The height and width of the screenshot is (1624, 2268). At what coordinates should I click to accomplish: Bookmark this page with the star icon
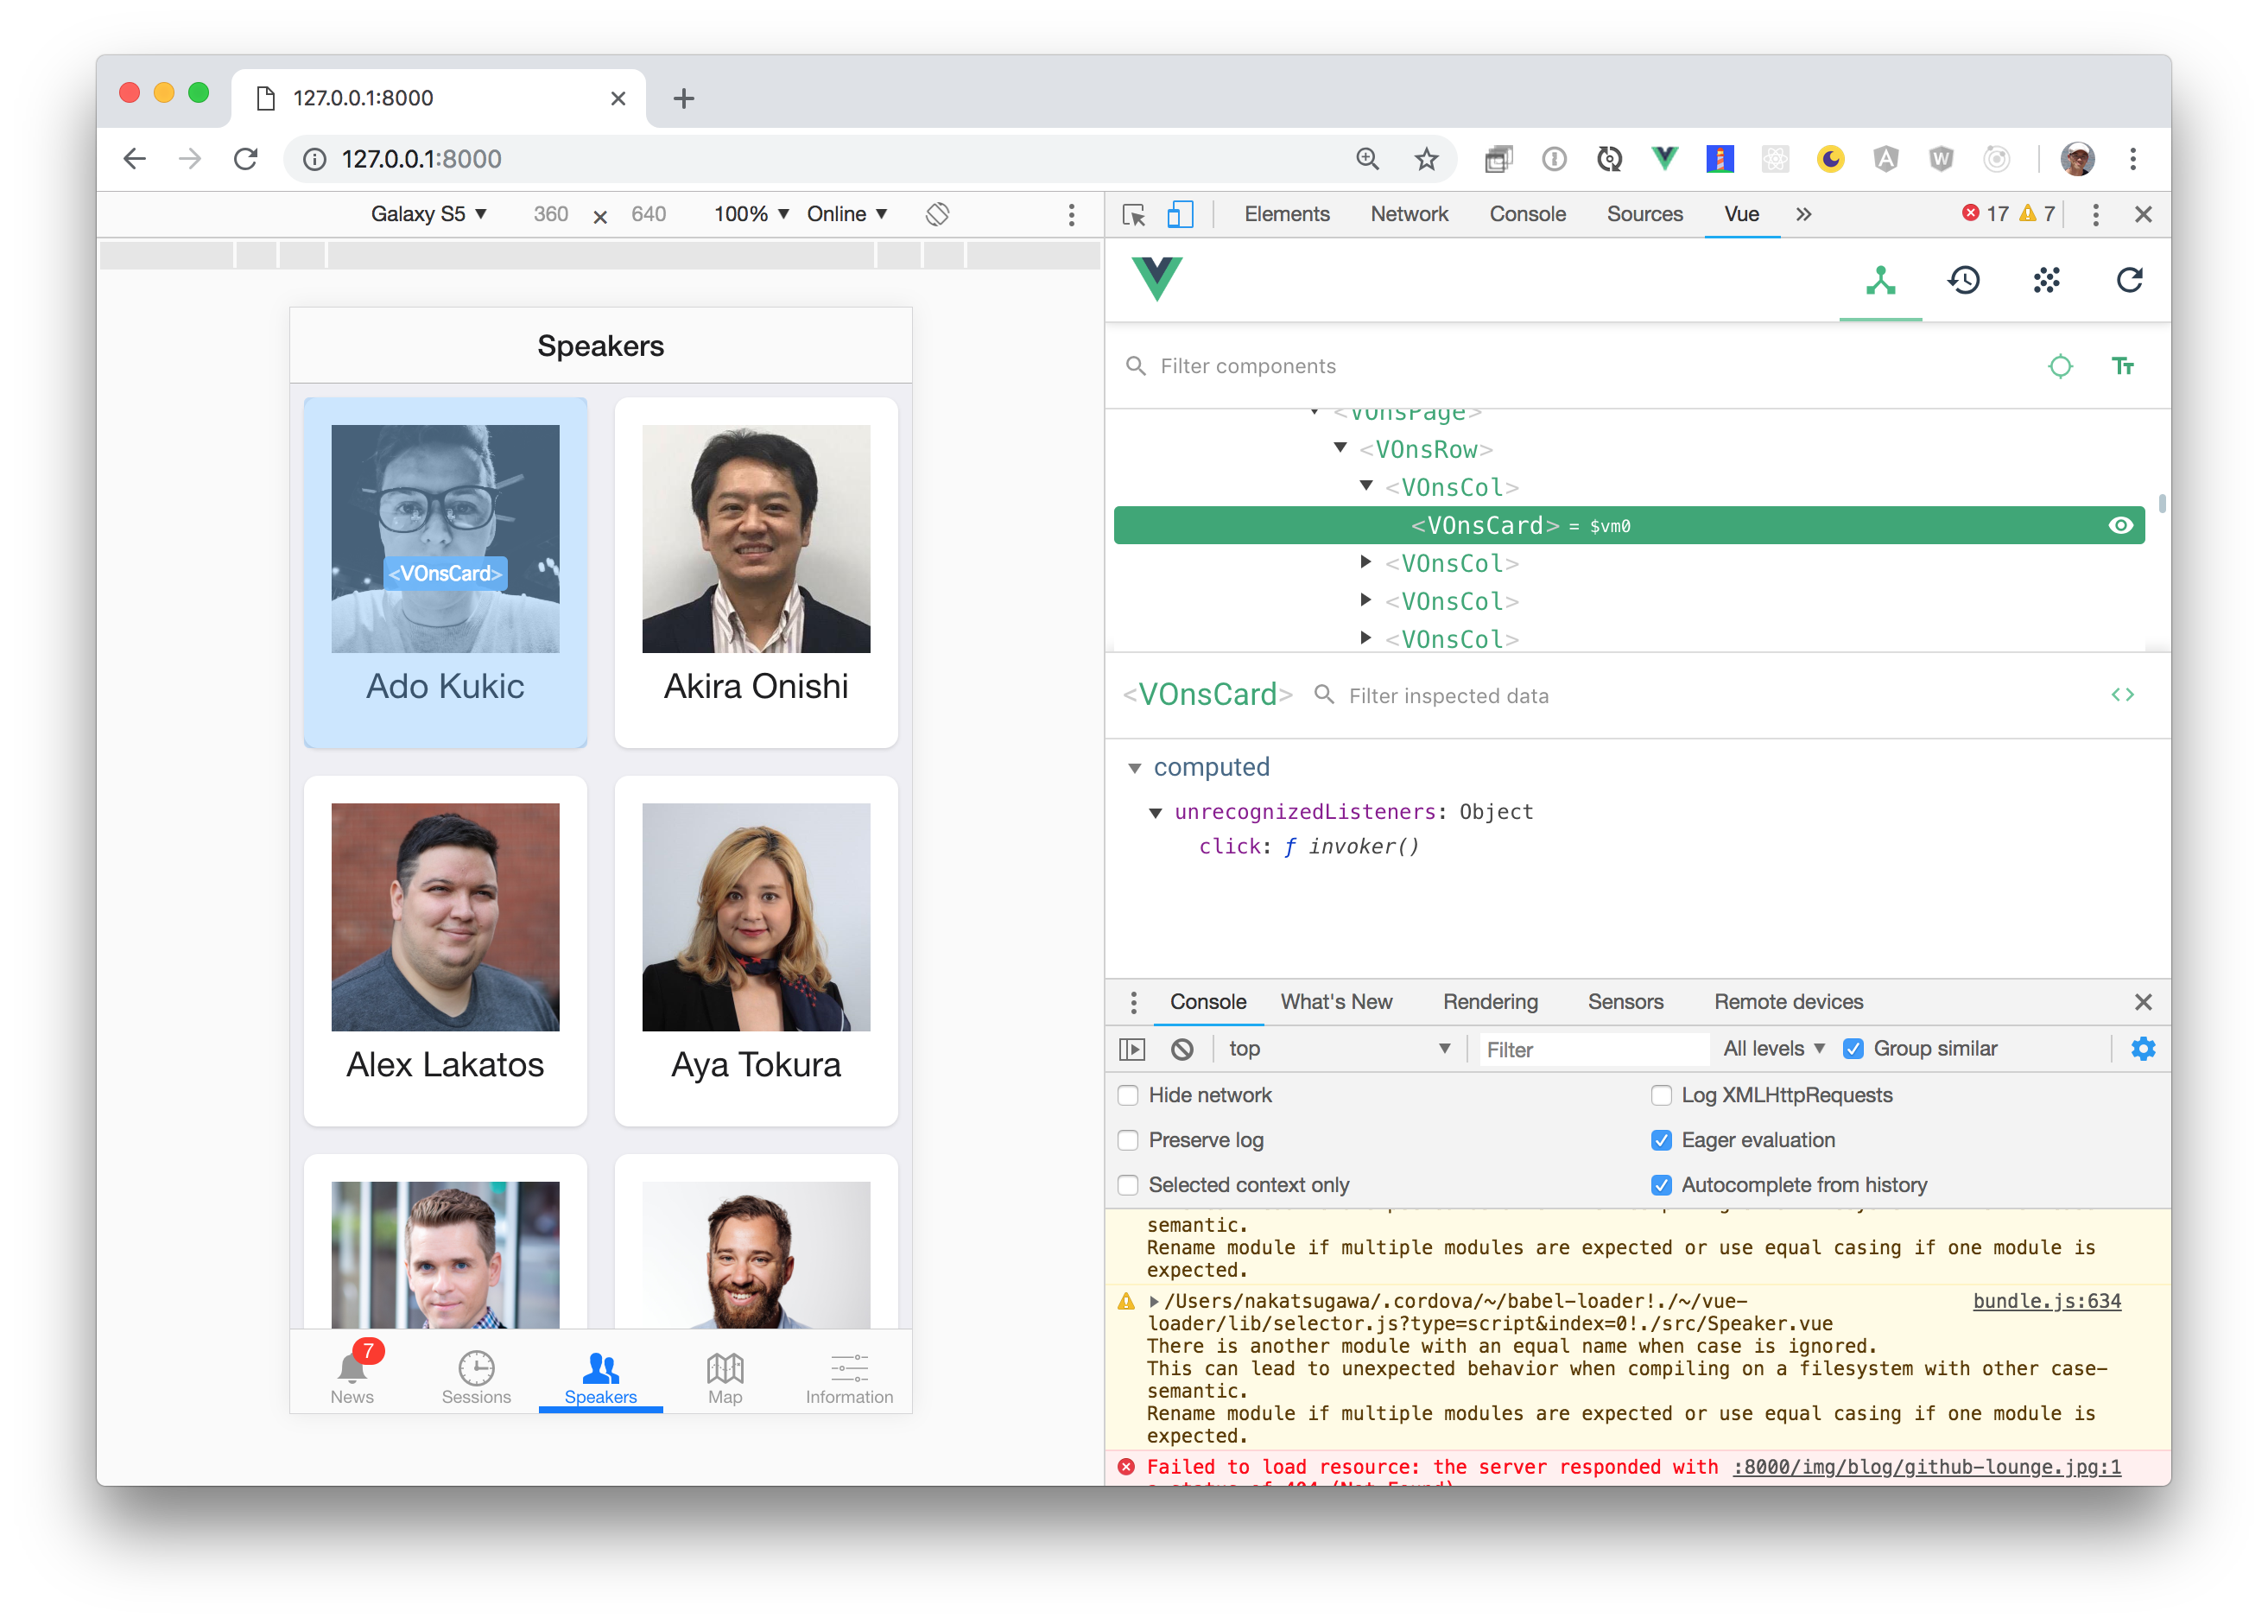point(1427,159)
